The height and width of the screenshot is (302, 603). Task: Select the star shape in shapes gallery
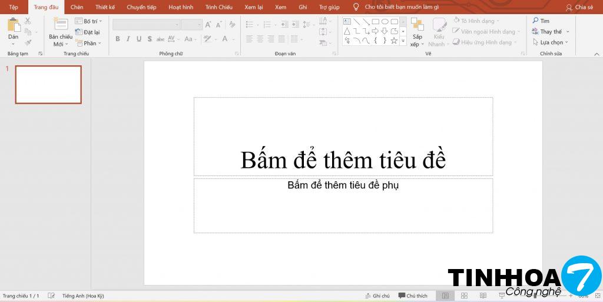394,41
